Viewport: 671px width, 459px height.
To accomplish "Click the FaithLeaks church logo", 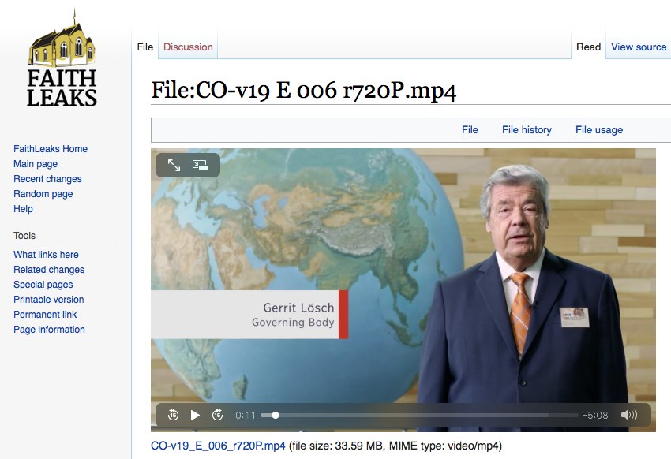I will click(x=62, y=62).
